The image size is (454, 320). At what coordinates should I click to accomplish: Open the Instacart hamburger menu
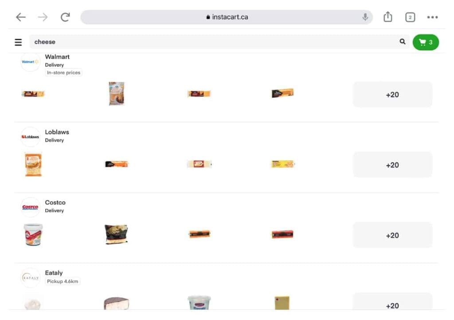point(18,42)
